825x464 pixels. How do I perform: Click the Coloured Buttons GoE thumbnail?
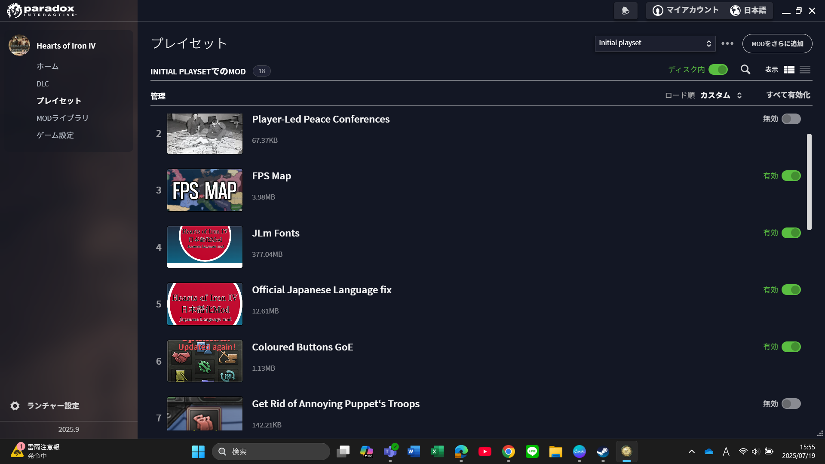205,361
